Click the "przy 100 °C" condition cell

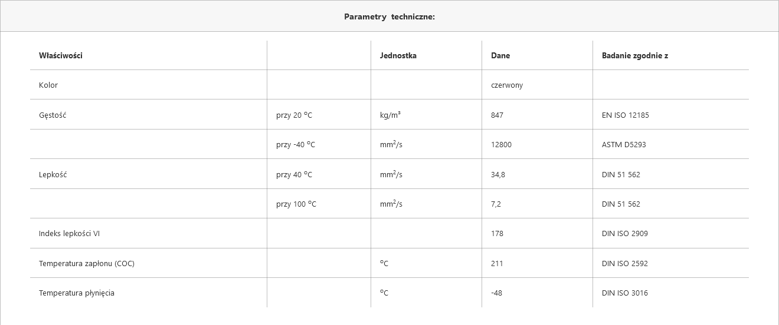point(296,204)
